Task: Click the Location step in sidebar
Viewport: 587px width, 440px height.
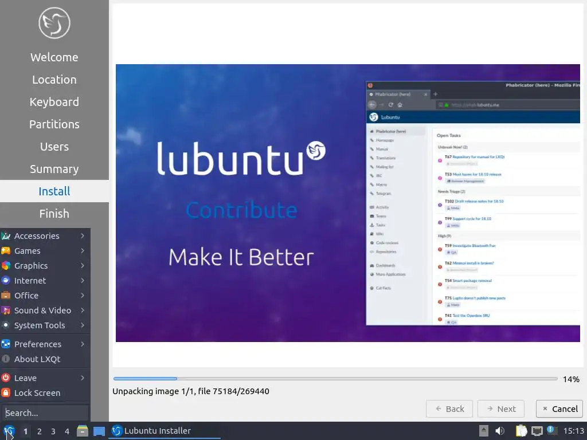Action: pos(54,80)
